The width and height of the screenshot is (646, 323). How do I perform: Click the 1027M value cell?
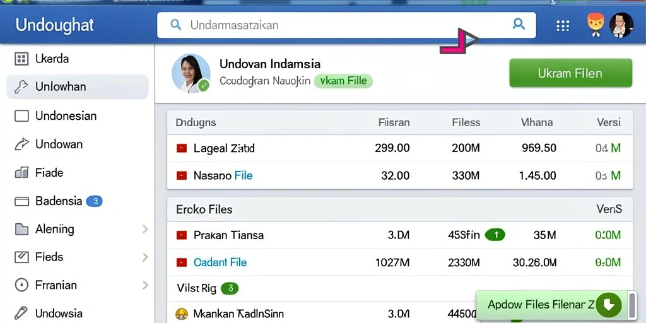tap(392, 262)
